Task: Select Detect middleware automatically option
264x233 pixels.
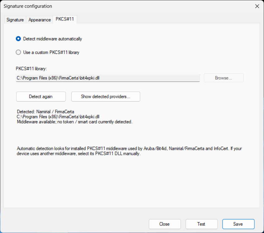Action: (x=49, y=39)
